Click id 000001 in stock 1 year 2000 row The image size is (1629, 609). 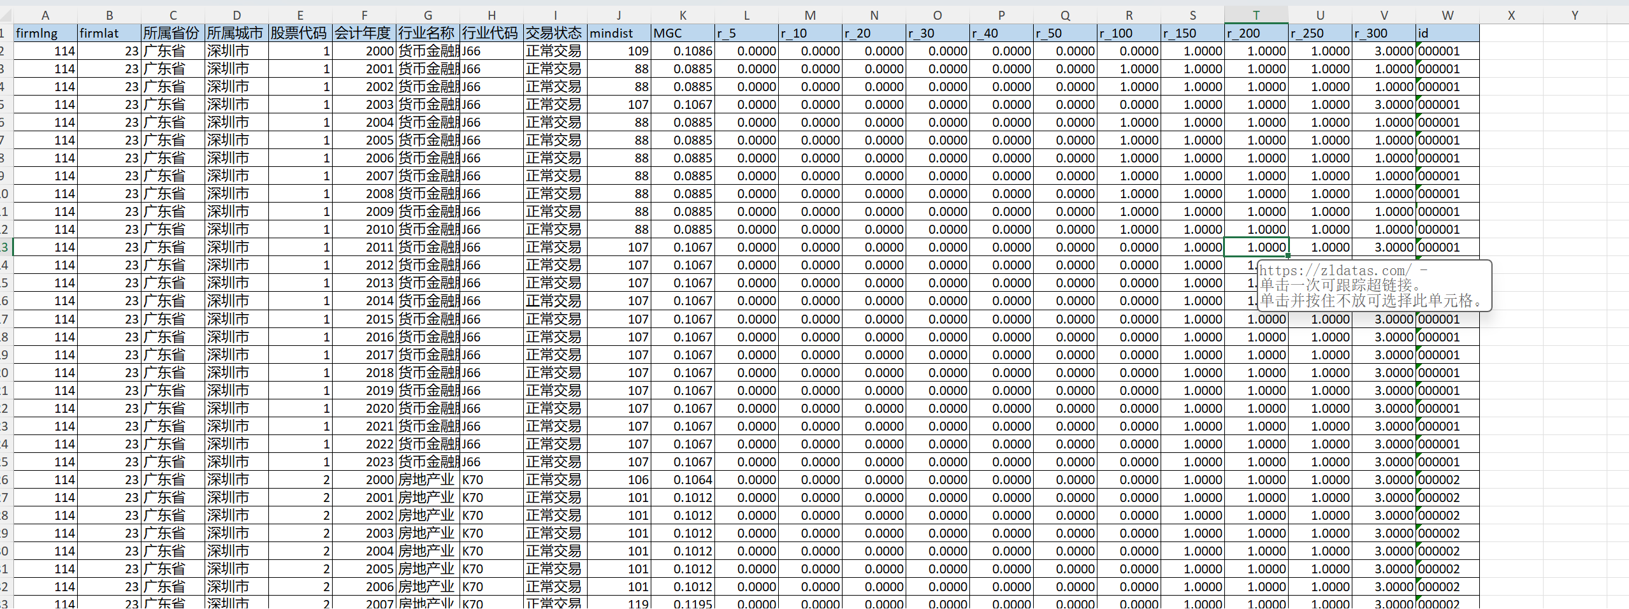pyautogui.click(x=1447, y=51)
